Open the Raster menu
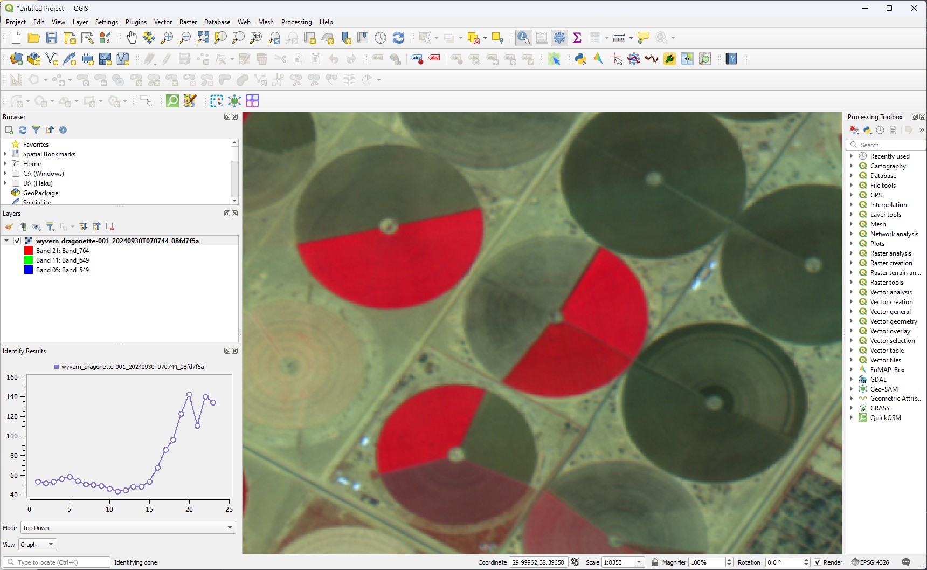This screenshot has height=570, width=927. point(188,22)
